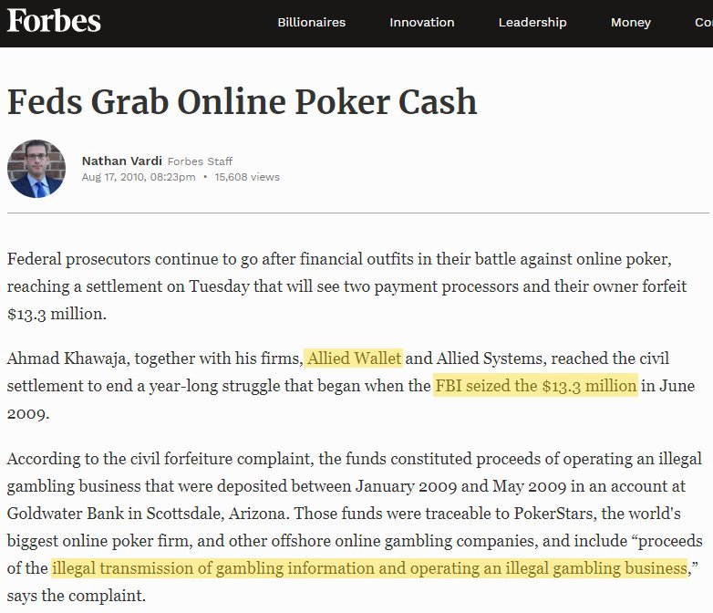Click the Forbes logo
Viewport: 713px width, 613px height.
coord(54,21)
